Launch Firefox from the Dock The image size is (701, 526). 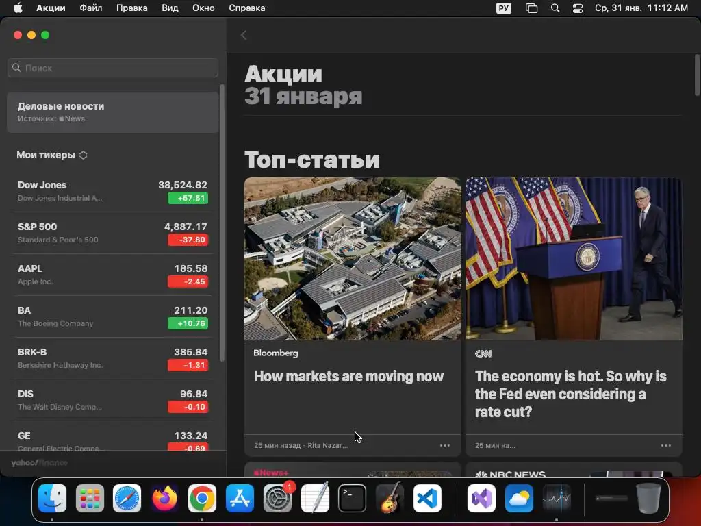(164, 498)
